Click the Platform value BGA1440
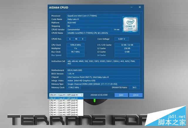Screen dimensions: 188x128 click(x=94, y=23)
